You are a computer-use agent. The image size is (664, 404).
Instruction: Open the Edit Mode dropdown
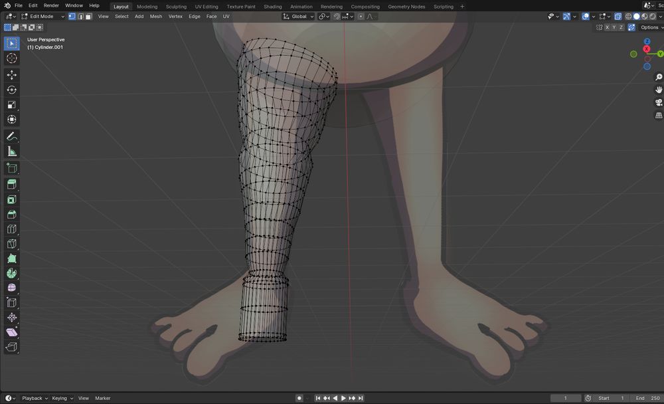pos(42,17)
